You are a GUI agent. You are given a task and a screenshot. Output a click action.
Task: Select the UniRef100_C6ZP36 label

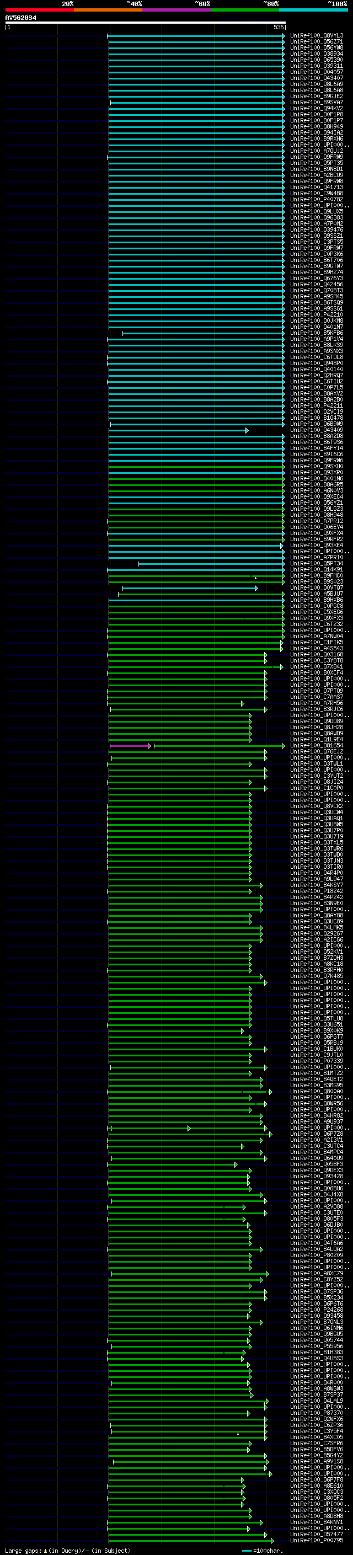(316, 1426)
